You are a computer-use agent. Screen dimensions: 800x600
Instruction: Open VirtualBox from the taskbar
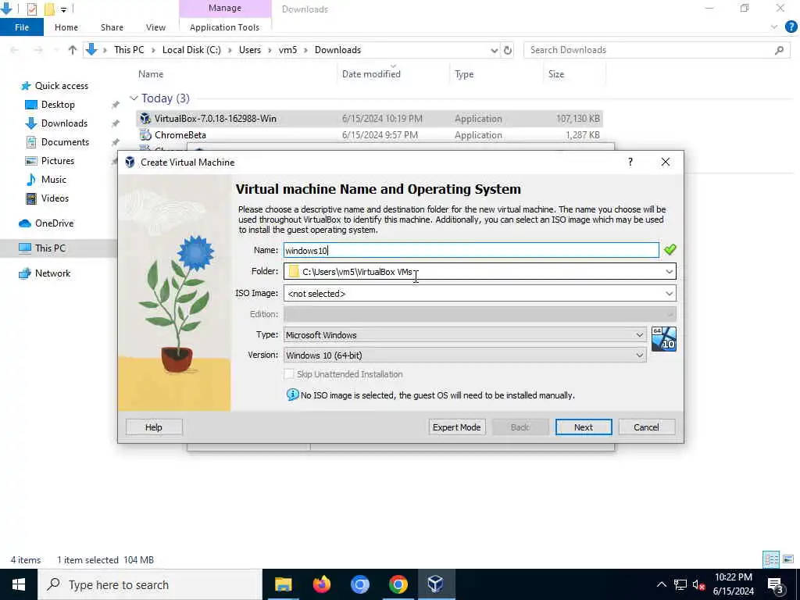pos(436,584)
